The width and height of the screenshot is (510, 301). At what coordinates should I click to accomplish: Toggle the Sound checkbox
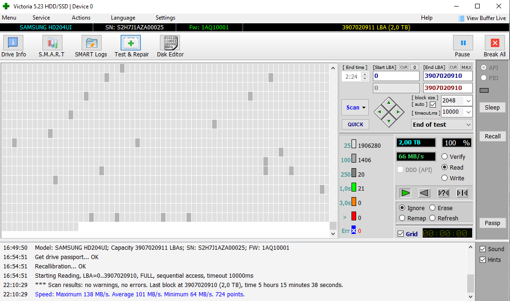click(482, 249)
